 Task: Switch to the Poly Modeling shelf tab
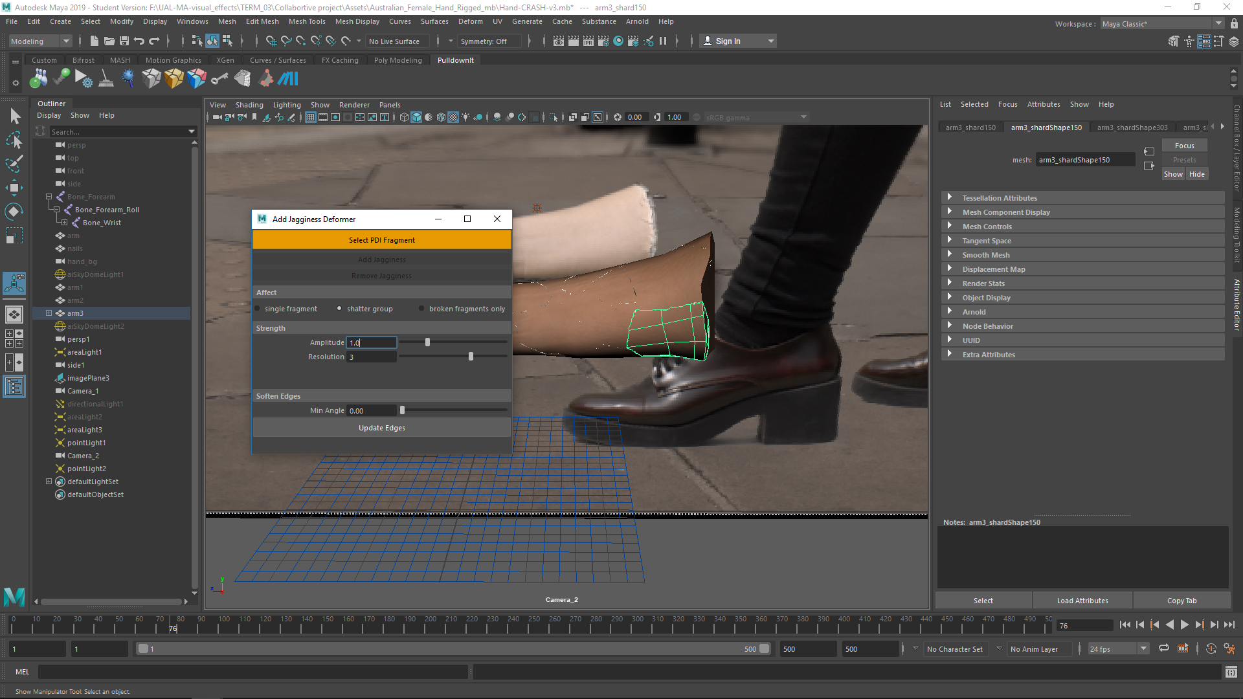click(398, 60)
